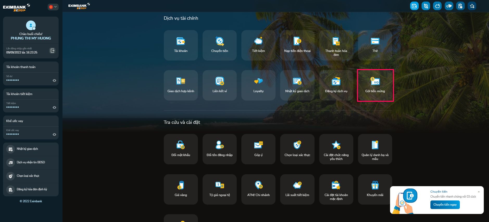Screen dimensions: 489x222
Task: Click the user profile avatar
Action: click(x=31, y=25)
